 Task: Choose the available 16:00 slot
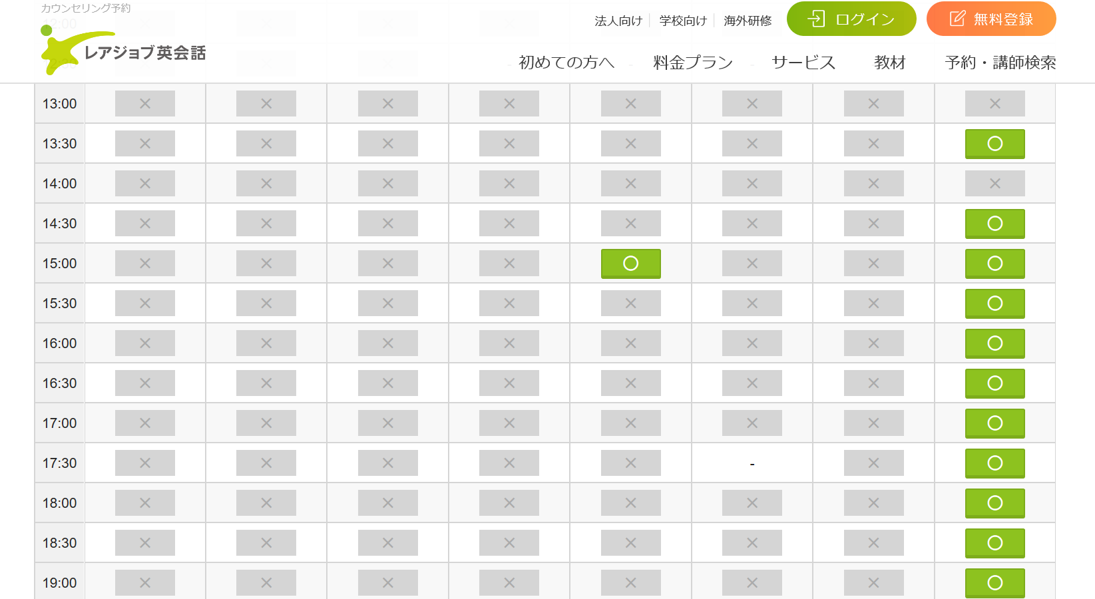click(x=994, y=343)
